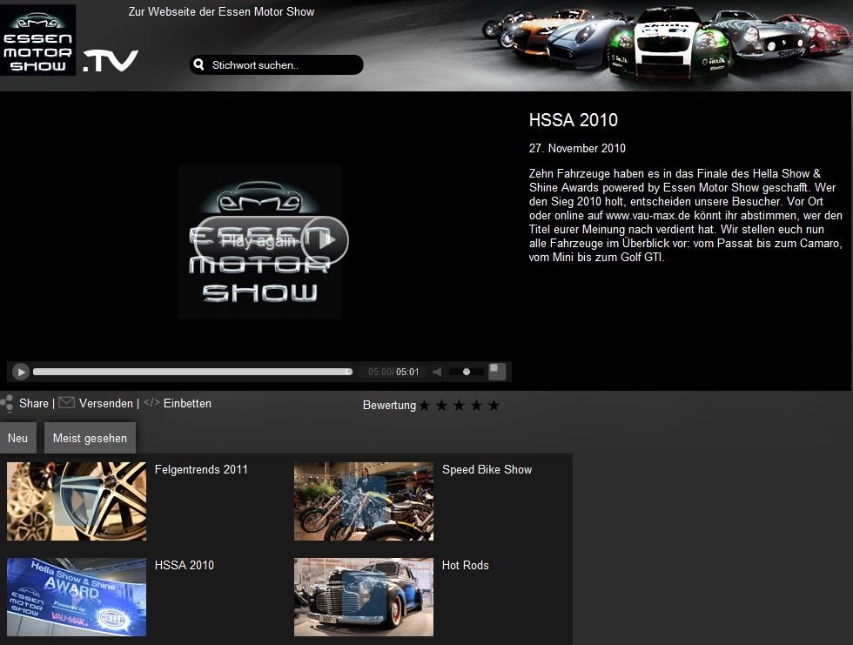Switch to the Neu tab
The width and height of the screenshot is (853, 645).
tap(17, 439)
